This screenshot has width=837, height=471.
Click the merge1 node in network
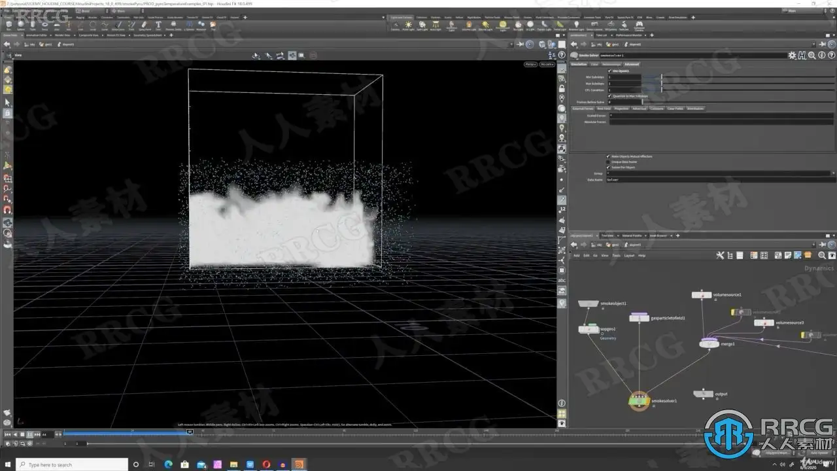(709, 343)
